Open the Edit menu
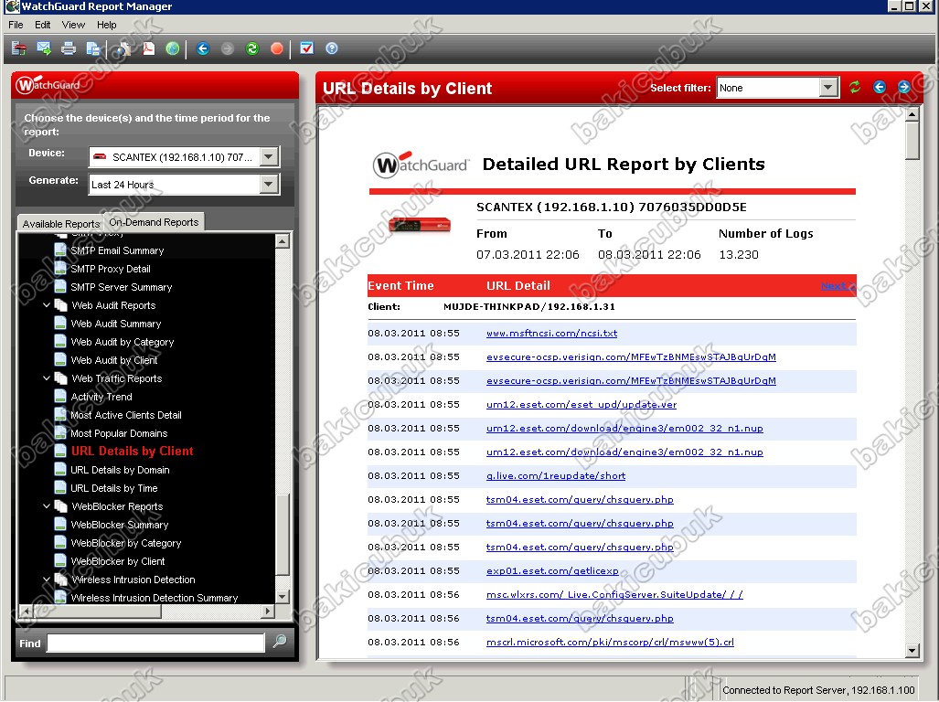939x702 pixels. click(43, 25)
